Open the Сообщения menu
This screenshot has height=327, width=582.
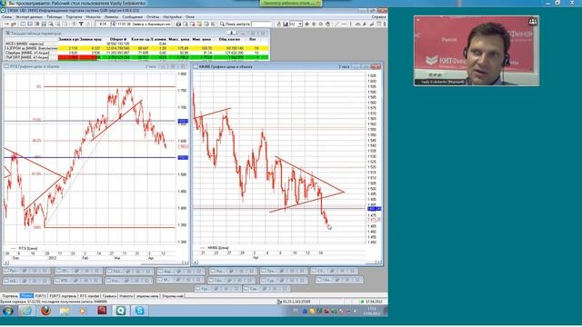click(x=133, y=17)
